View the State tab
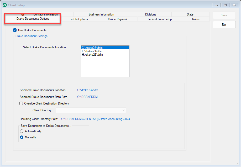The height and width of the screenshot is (167, 241). (x=190, y=14)
